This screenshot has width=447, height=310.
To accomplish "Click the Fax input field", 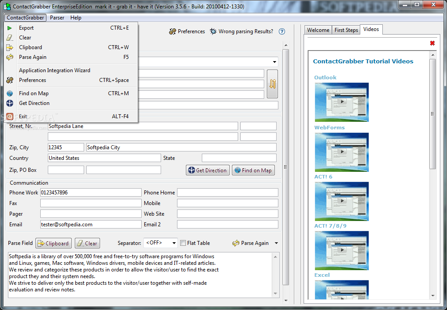I will pyautogui.click(x=91, y=203).
